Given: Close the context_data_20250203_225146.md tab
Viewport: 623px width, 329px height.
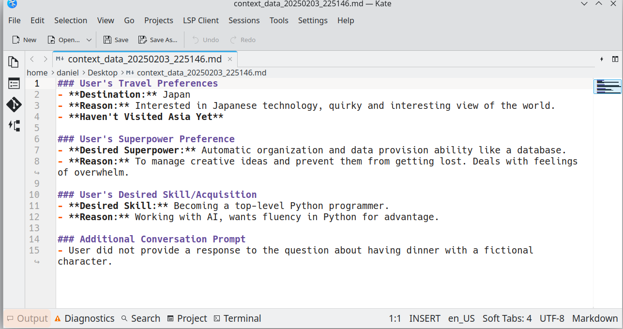Looking at the screenshot, I should (x=230, y=59).
